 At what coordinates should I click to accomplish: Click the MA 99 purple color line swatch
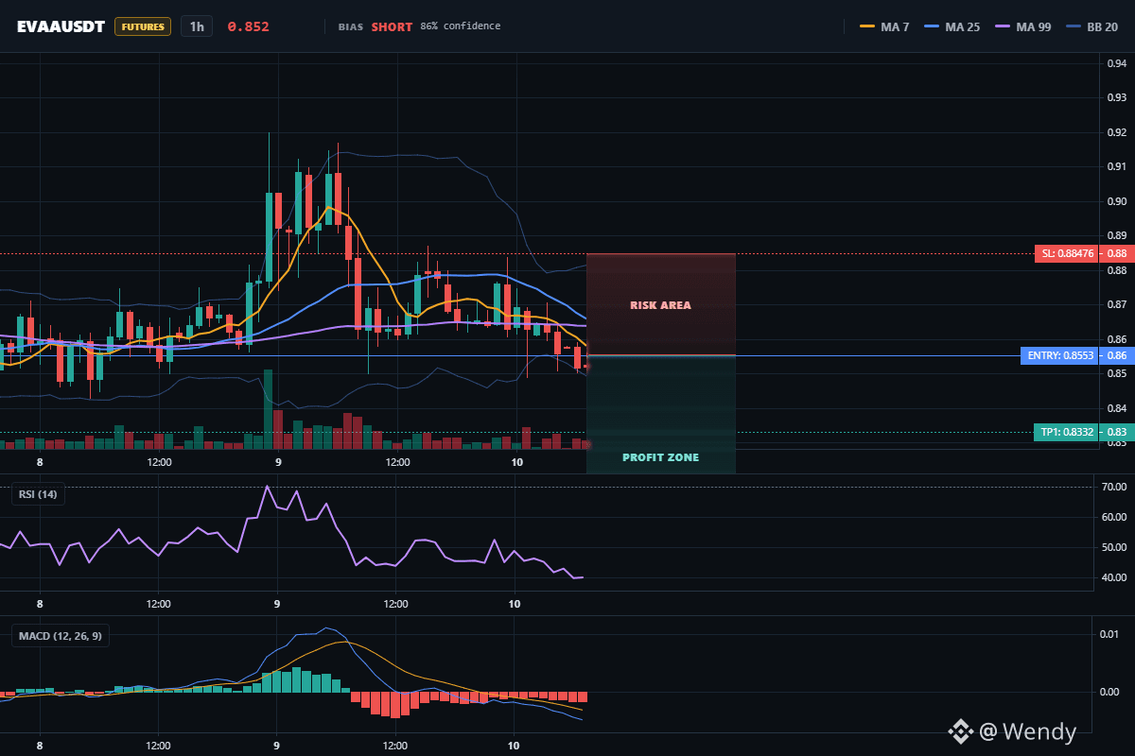pos(1004,26)
